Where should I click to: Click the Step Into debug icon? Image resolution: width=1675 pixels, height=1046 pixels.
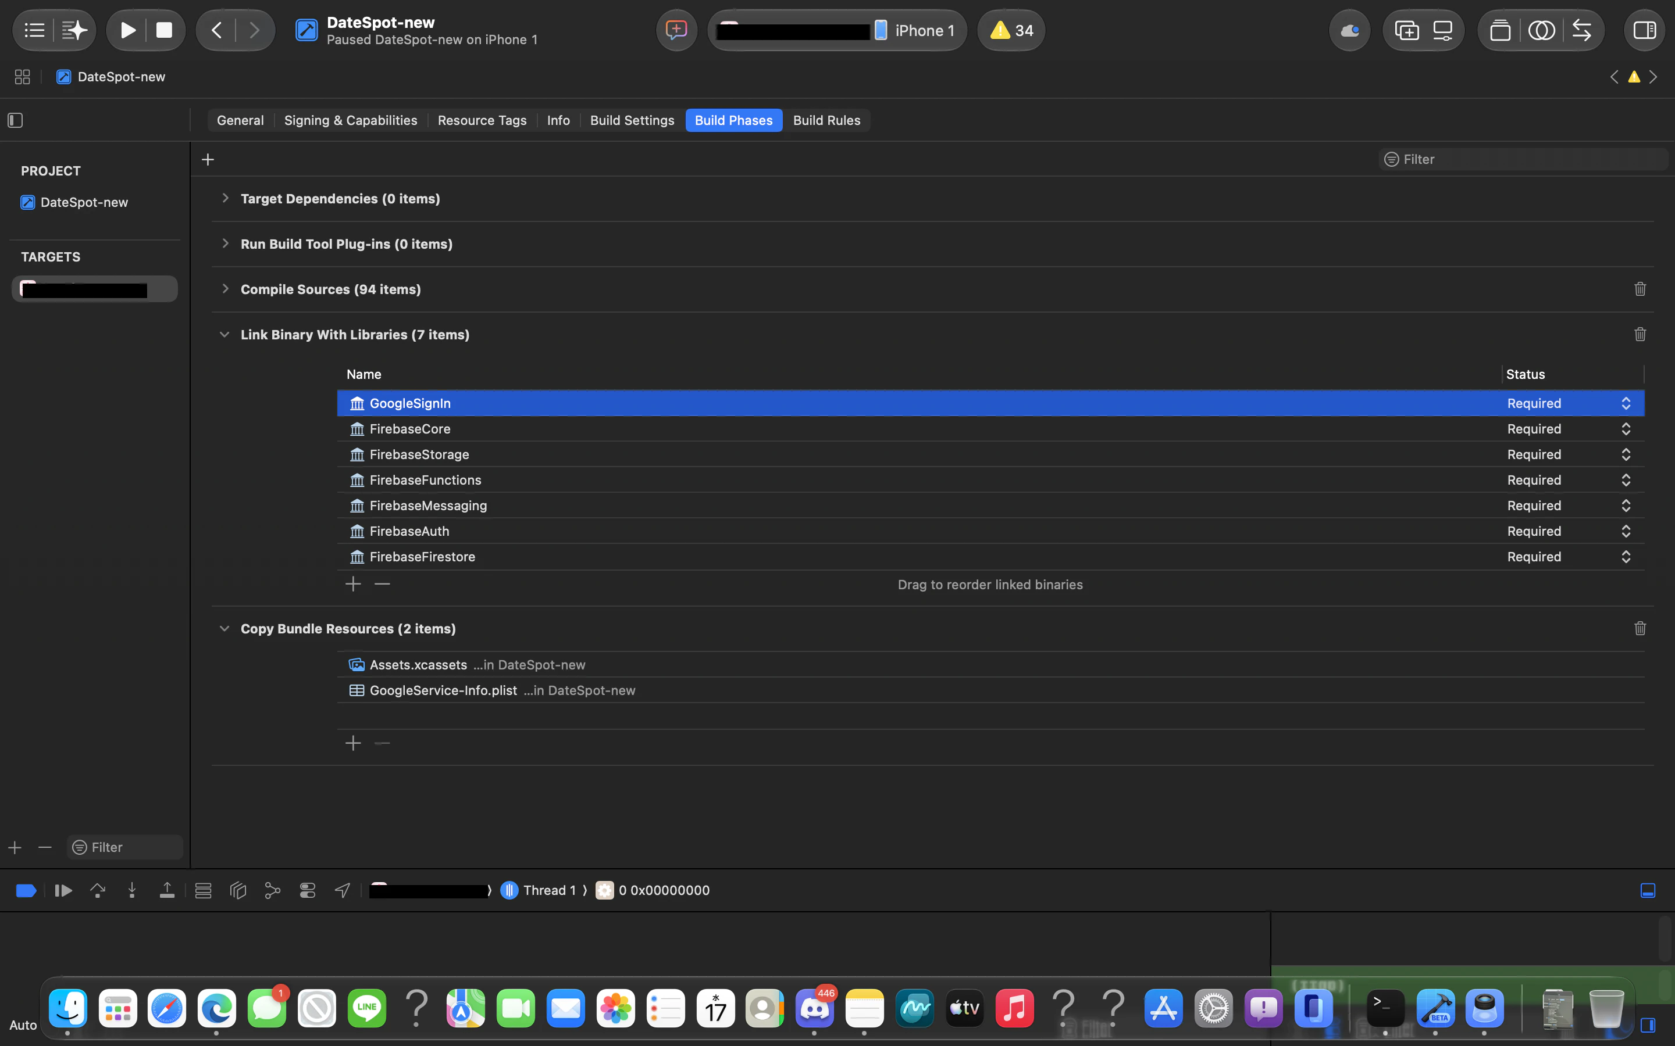pos(131,890)
